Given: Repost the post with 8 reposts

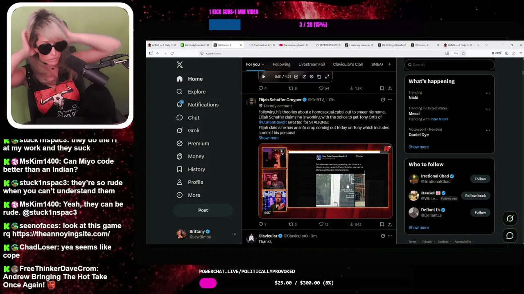Looking at the screenshot, I should click(x=293, y=88).
